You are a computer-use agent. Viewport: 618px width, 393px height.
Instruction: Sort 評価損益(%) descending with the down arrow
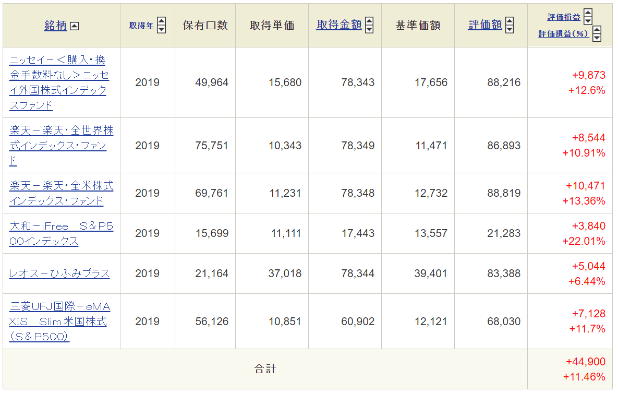[597, 38]
